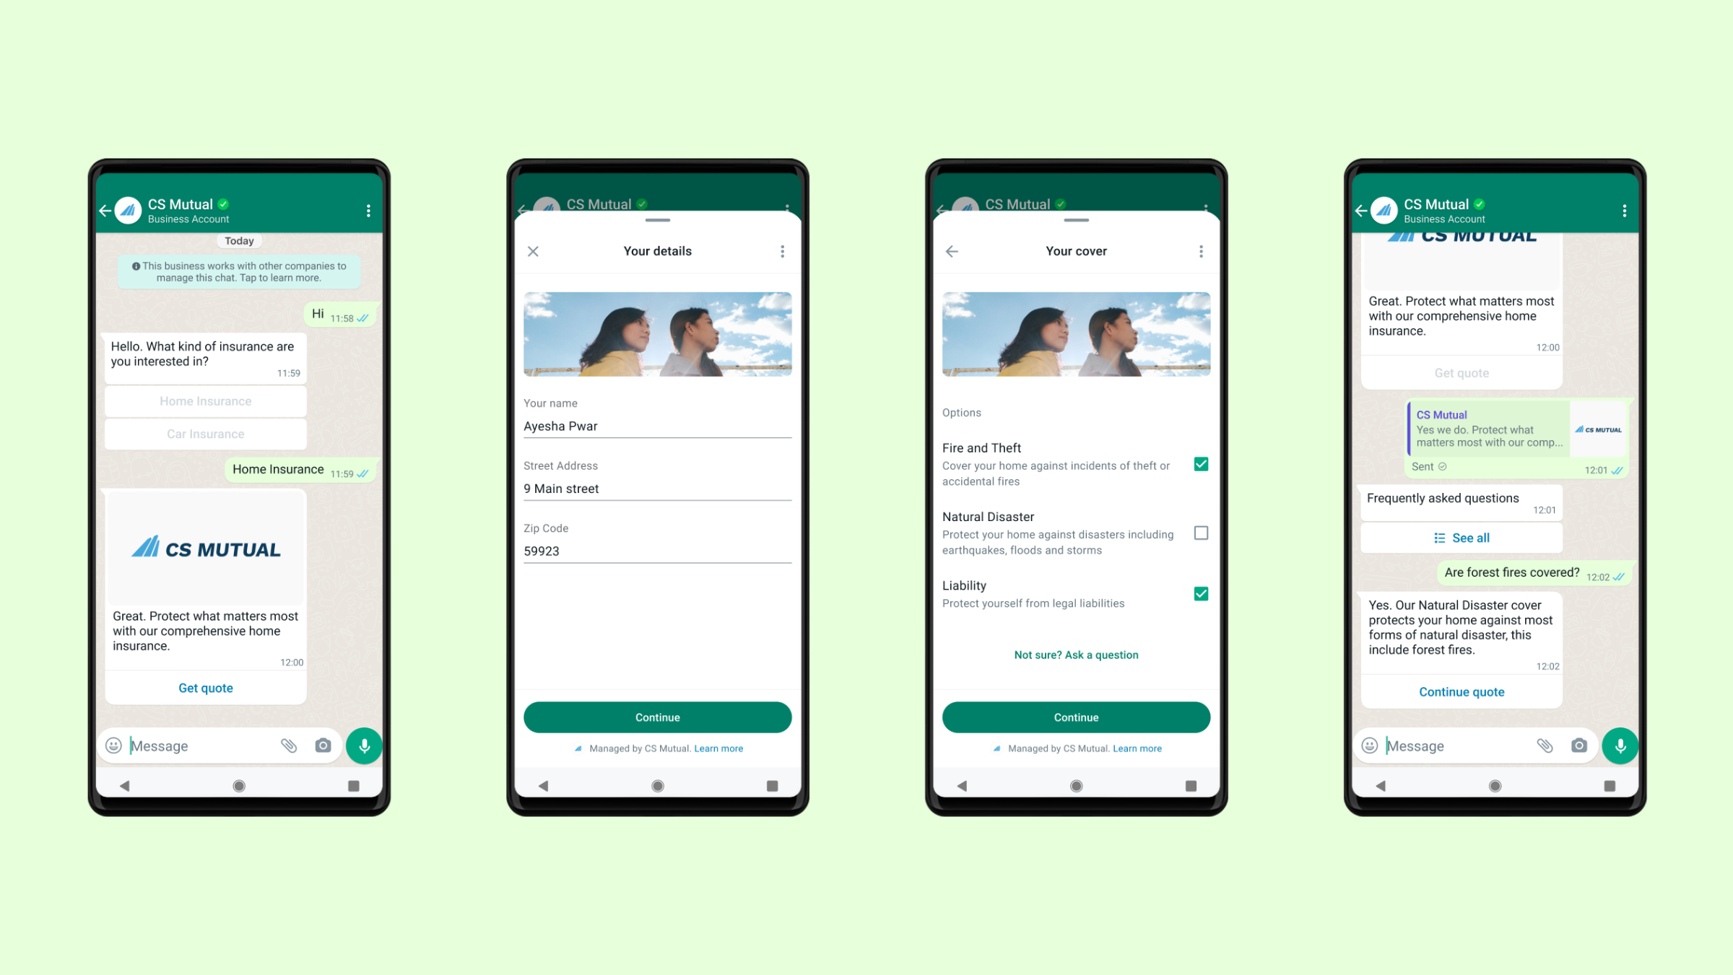Click Not sure? Ask a question link
The image size is (1733, 975).
point(1074,655)
